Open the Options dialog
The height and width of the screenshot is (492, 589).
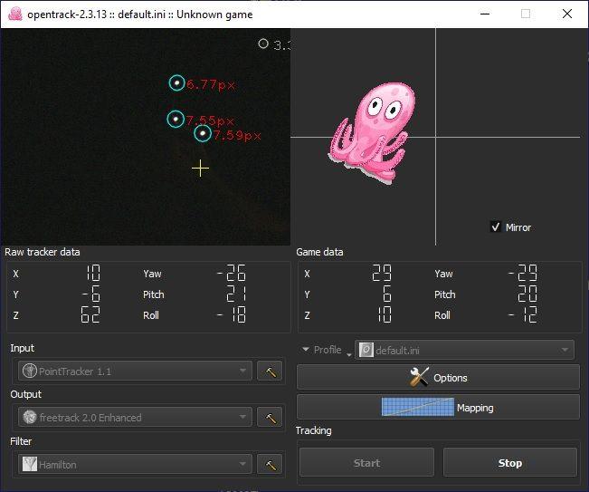tap(438, 377)
